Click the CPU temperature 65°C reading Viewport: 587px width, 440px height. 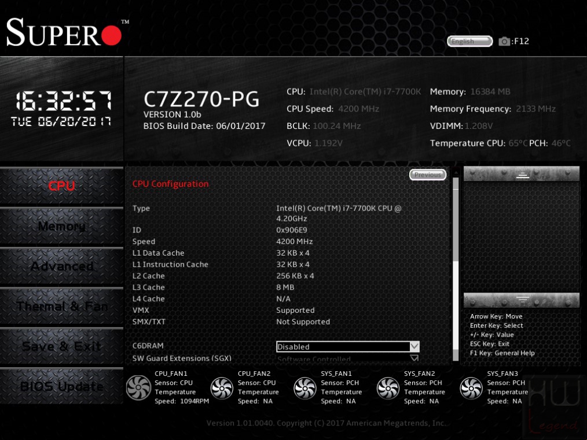pos(518,143)
